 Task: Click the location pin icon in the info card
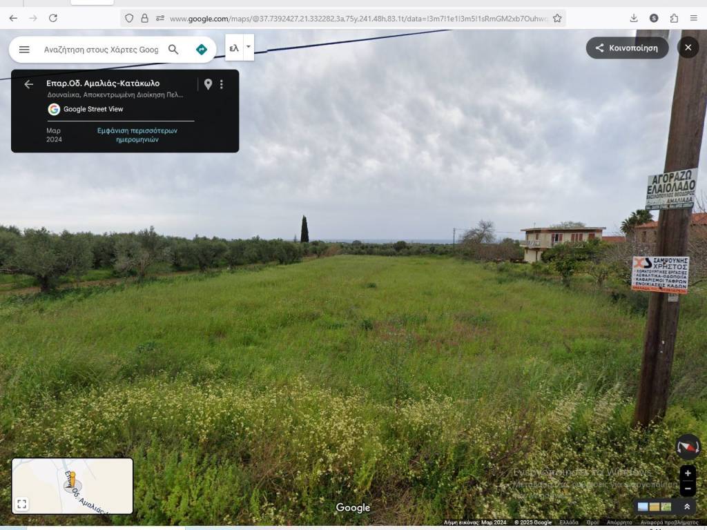[x=208, y=84]
